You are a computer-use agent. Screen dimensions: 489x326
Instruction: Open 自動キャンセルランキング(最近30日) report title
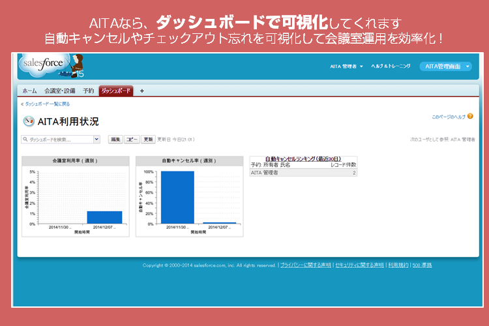pos(303,159)
